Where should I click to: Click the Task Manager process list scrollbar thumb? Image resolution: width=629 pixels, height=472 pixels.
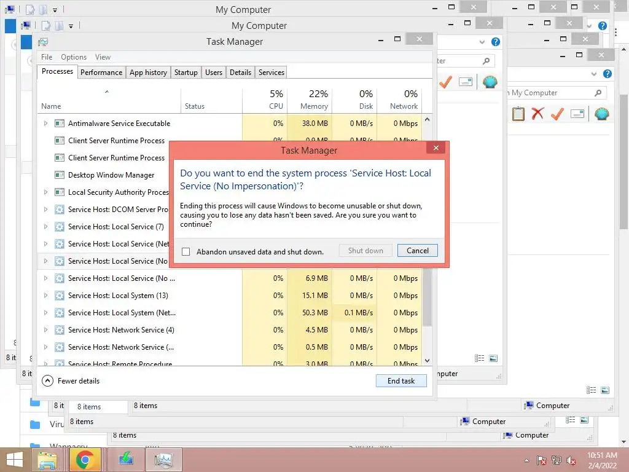pos(428,297)
